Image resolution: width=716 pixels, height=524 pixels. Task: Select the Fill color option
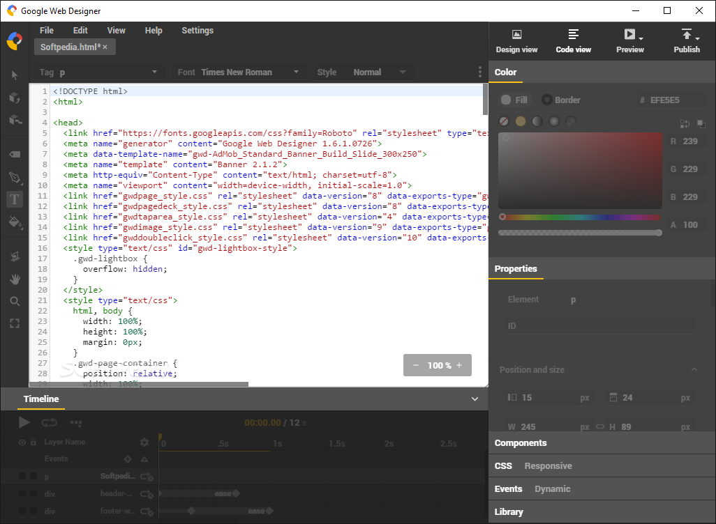tap(514, 100)
